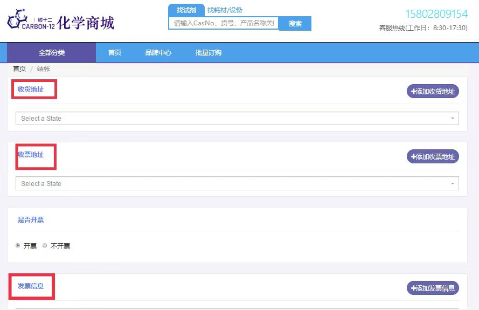Open the 收货地址 Select a State dropdown
Viewport: 479px width, 310px height.
[237, 118]
